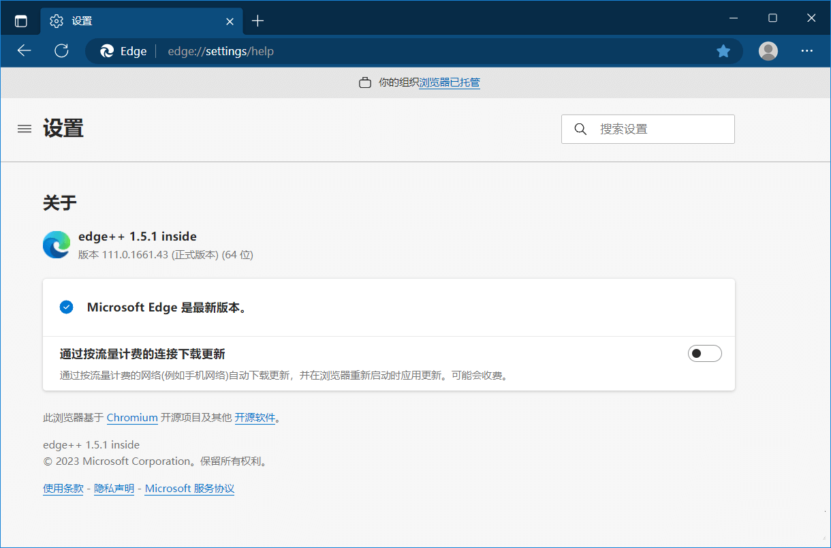This screenshot has height=548, width=831.
Task: Enable 通过按流量计费的连接下载更新
Action: pyautogui.click(x=705, y=353)
